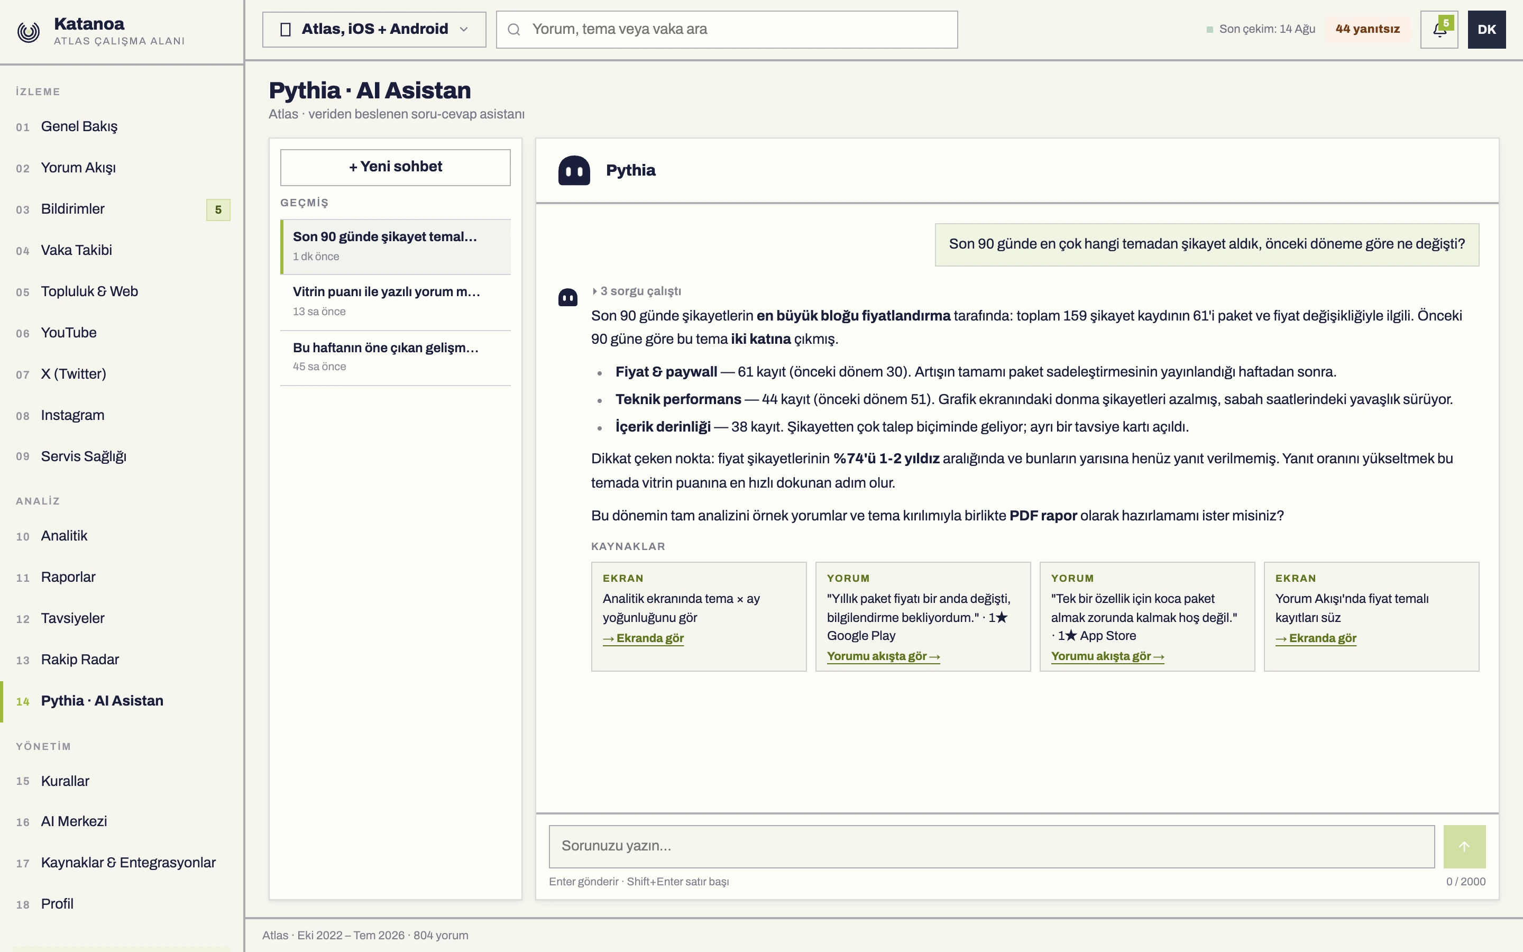Screen dimensions: 1523x952
Task: Click the user question bubble
Action: 1207,244
